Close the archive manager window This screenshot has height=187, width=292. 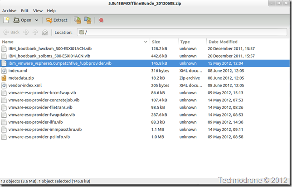[286, 3]
